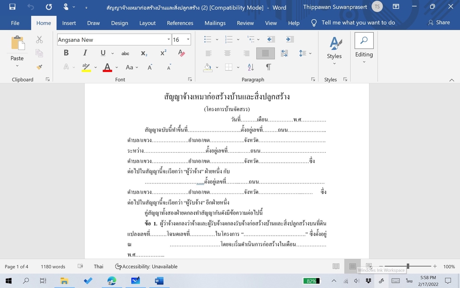Click the Text Direction icon in Paragraph group

(x=284, y=53)
